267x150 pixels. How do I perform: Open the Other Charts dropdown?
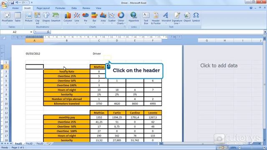click(x=121, y=18)
